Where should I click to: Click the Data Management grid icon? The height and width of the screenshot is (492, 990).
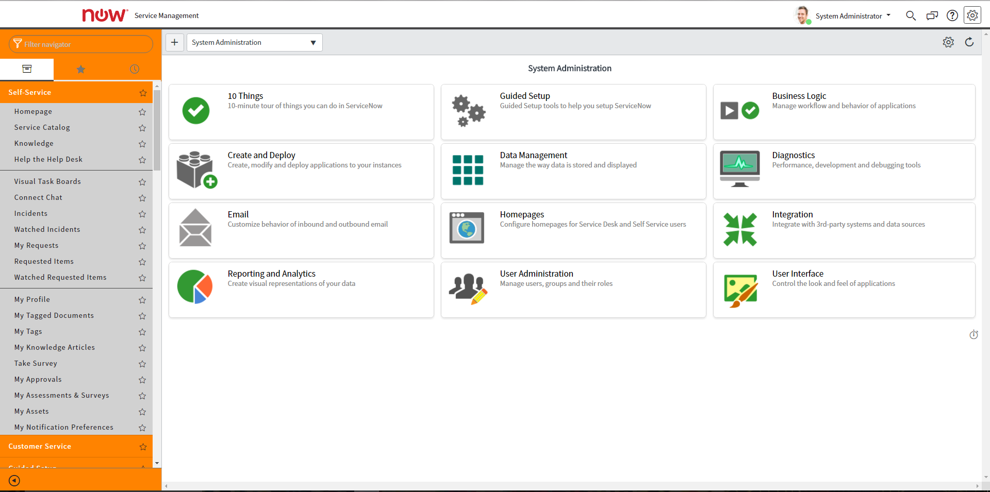click(x=468, y=170)
